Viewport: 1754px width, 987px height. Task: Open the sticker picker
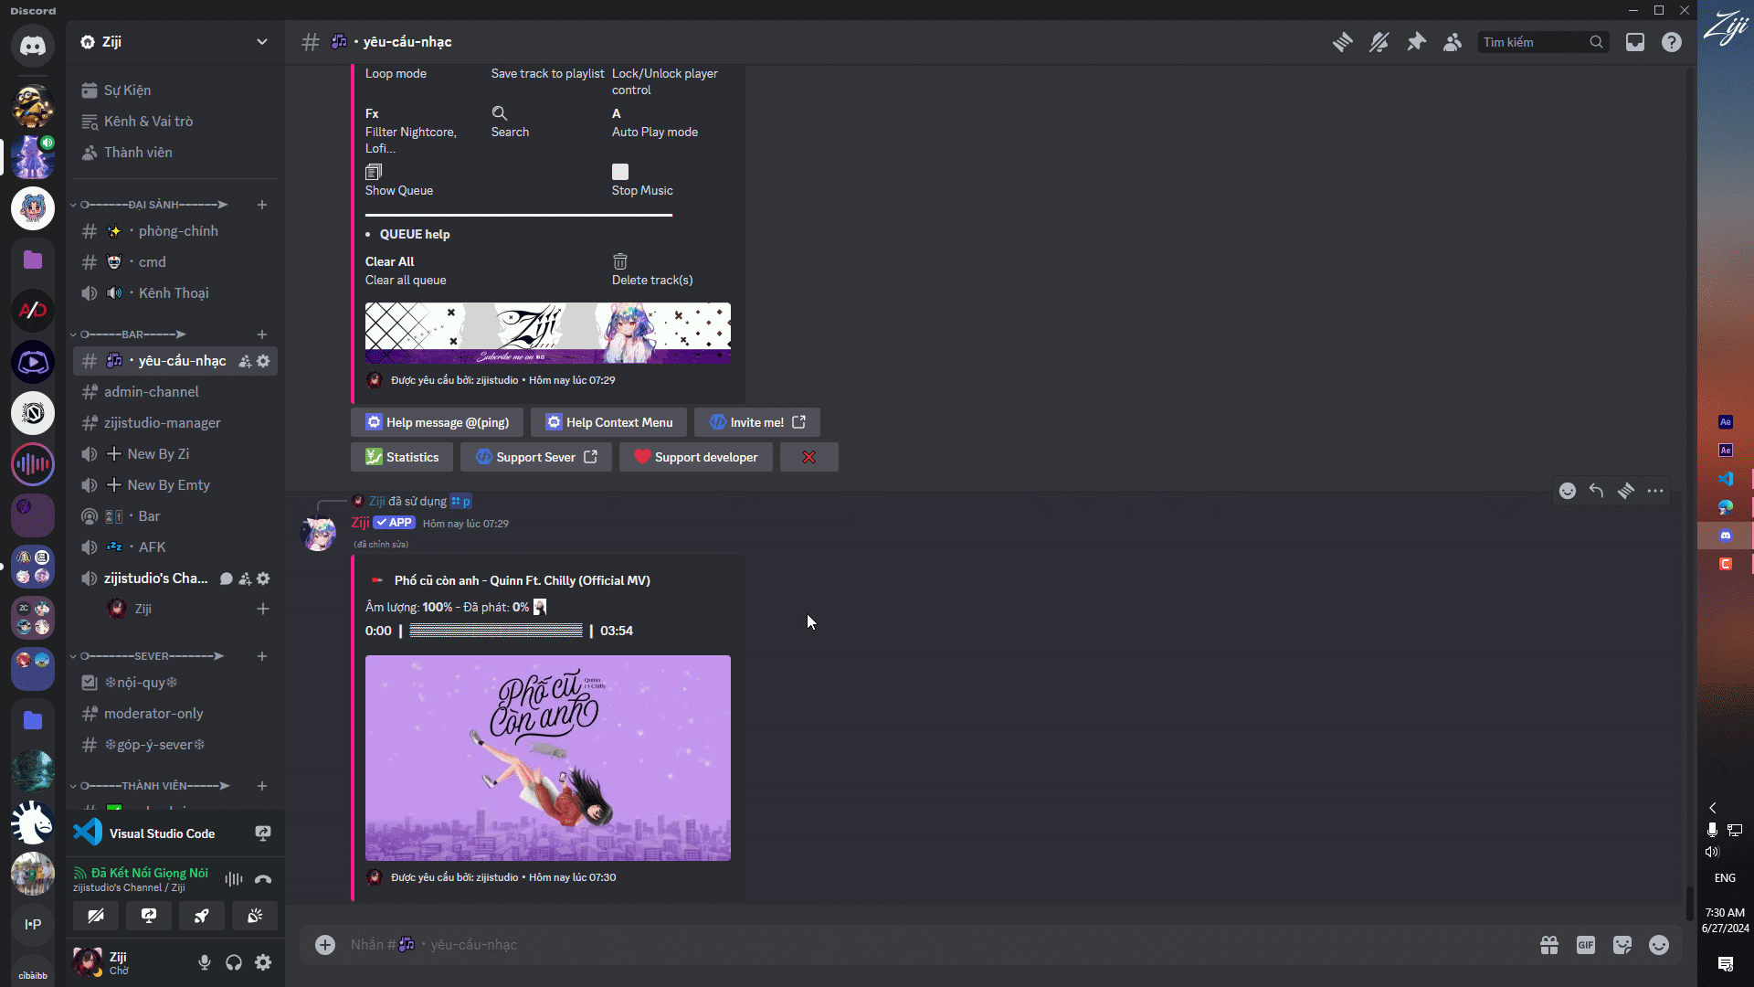(1622, 945)
